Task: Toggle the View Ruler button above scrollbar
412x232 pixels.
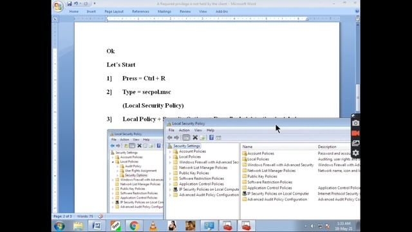Action: 358,19
